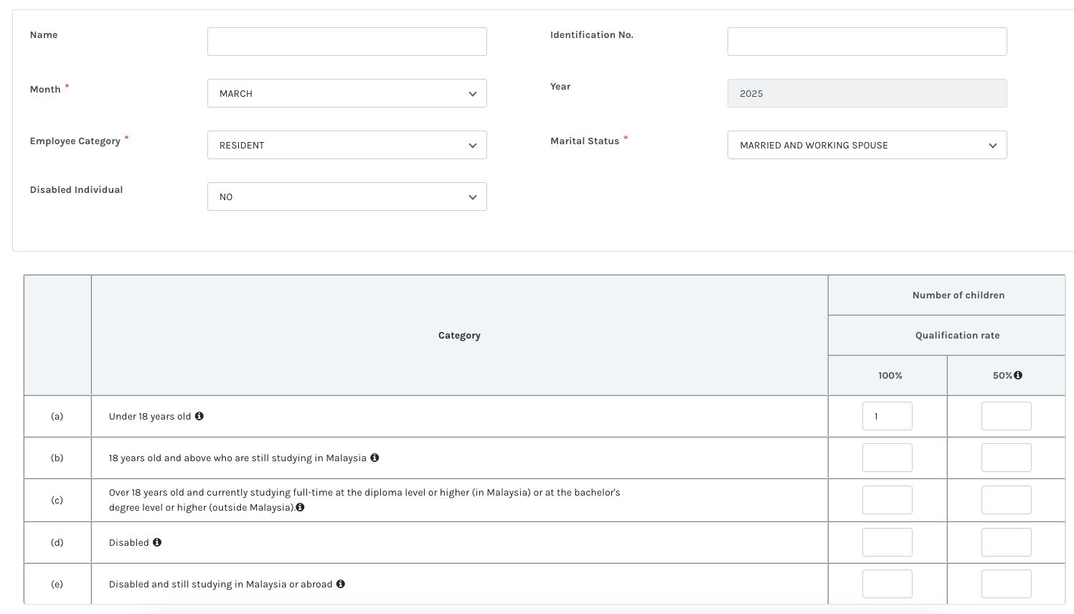Select the 50% field for row (b)
The height and width of the screenshot is (614, 1074).
[x=1007, y=458]
